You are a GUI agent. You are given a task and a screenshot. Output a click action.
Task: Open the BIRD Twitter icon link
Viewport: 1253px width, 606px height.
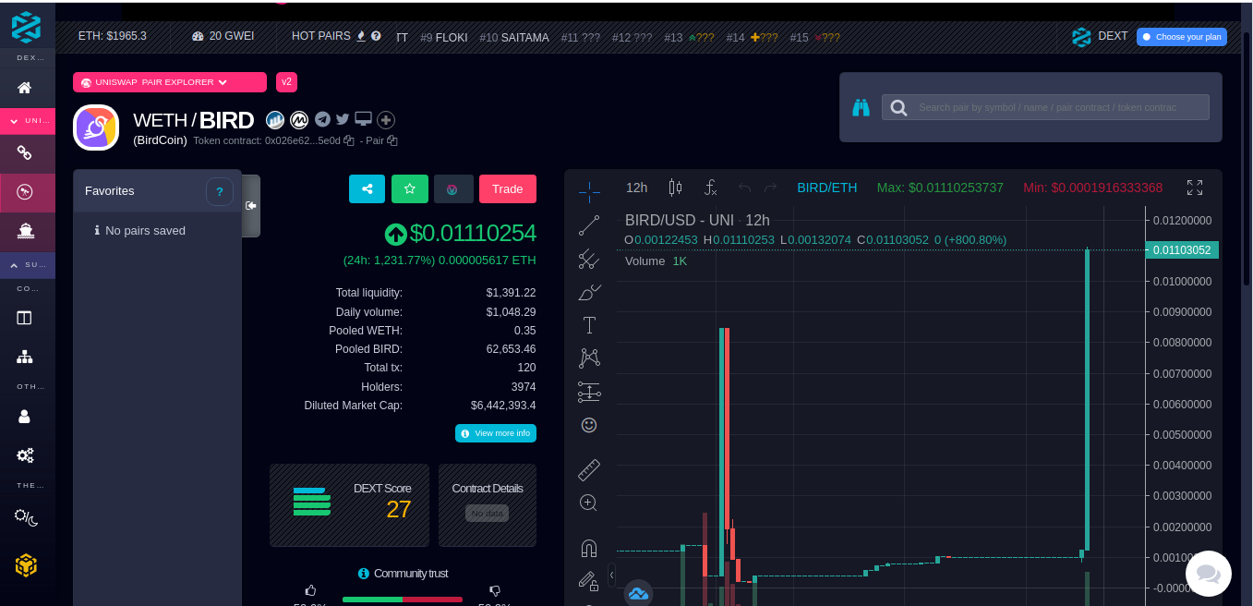(343, 119)
